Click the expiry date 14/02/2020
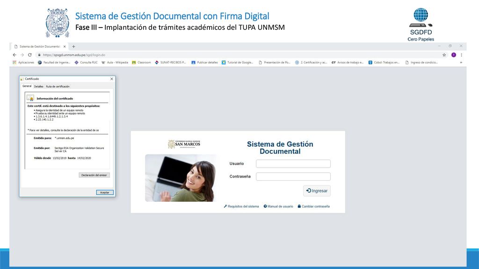 (84, 158)
